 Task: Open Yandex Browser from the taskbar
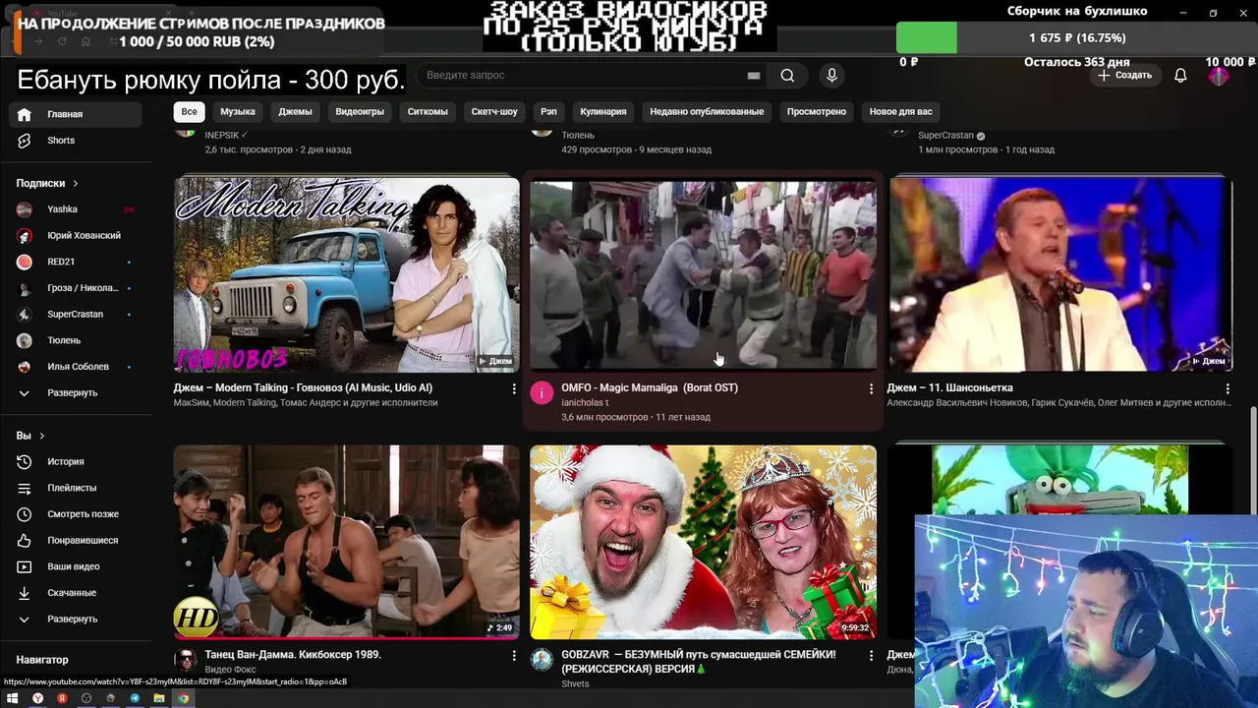click(x=38, y=698)
